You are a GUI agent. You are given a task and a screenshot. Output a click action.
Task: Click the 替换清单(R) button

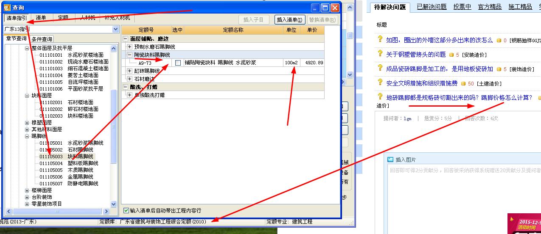pos(322,19)
